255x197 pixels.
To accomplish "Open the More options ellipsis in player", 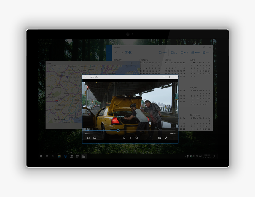I will point(172,138).
